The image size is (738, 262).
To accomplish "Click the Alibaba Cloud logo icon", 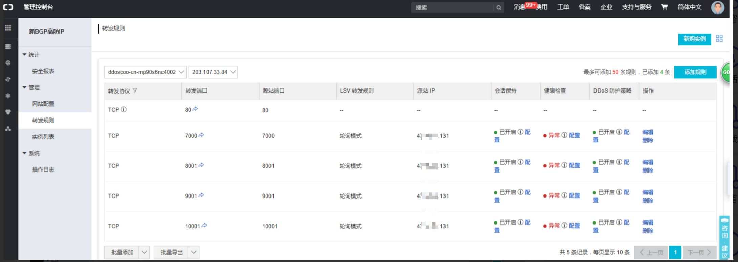I will tap(8, 7).
